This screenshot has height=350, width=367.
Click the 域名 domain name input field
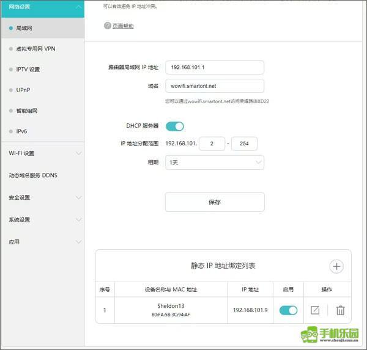click(x=215, y=86)
